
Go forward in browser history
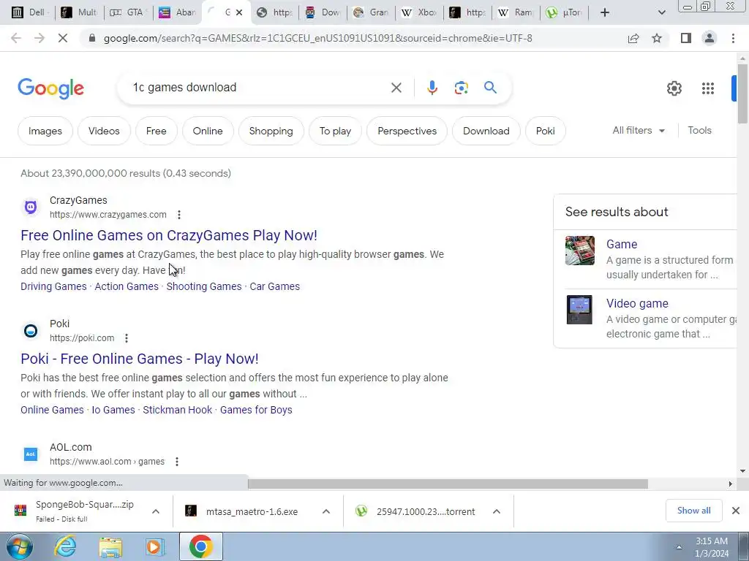39,38
